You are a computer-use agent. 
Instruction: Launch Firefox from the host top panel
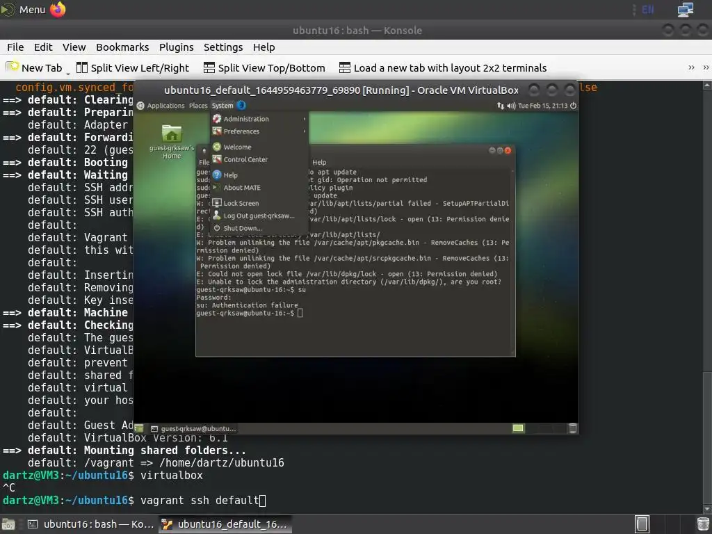pos(58,9)
